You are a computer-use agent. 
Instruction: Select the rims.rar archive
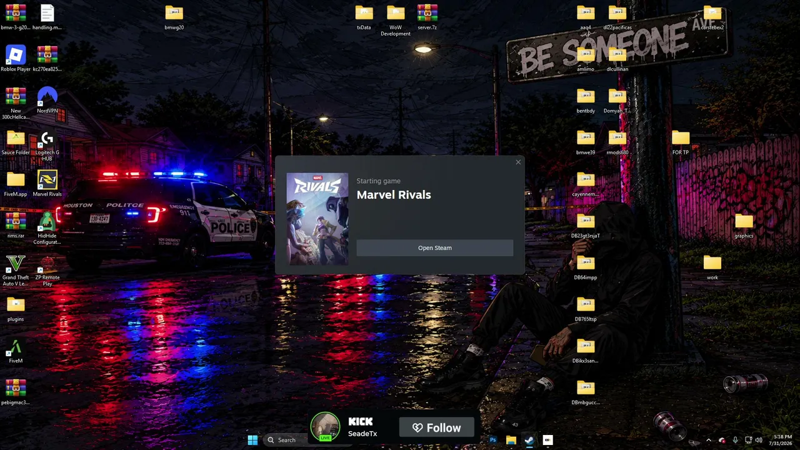tap(16, 226)
